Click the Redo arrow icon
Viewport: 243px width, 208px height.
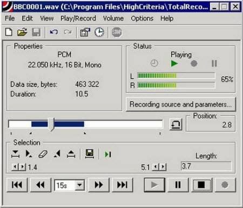(x=67, y=32)
